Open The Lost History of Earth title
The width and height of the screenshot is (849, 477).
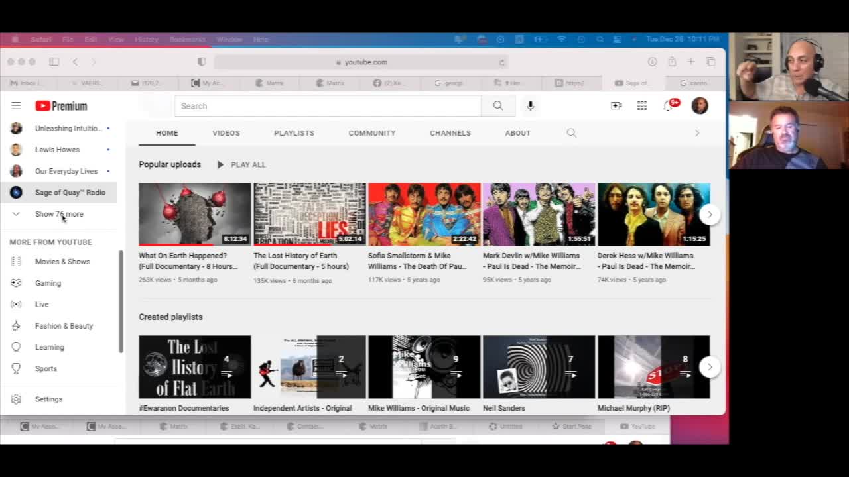[301, 261]
